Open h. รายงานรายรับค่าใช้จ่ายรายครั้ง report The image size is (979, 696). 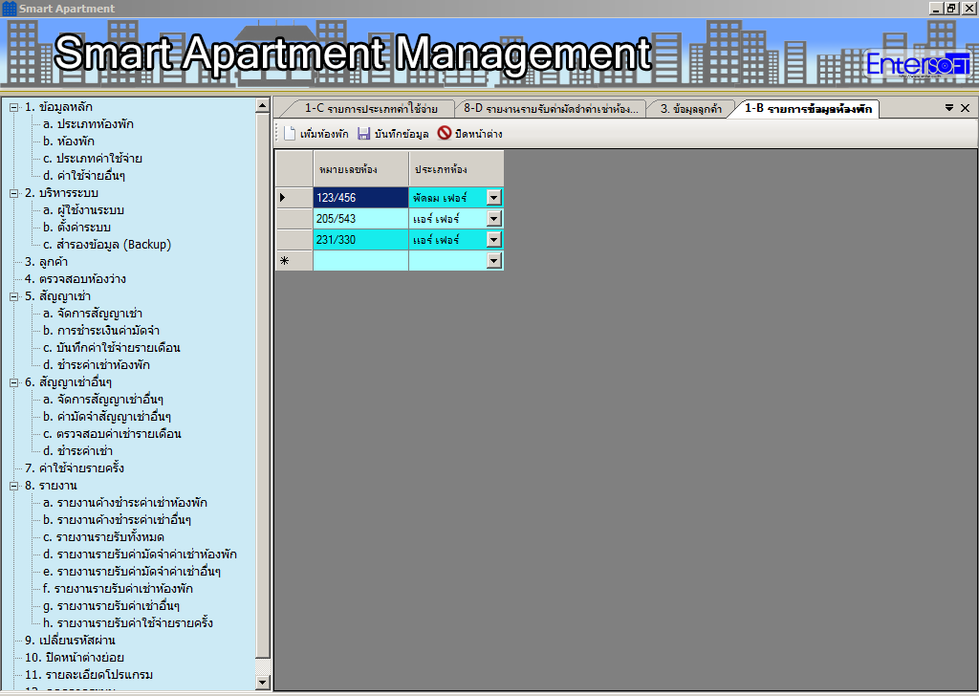point(128,623)
